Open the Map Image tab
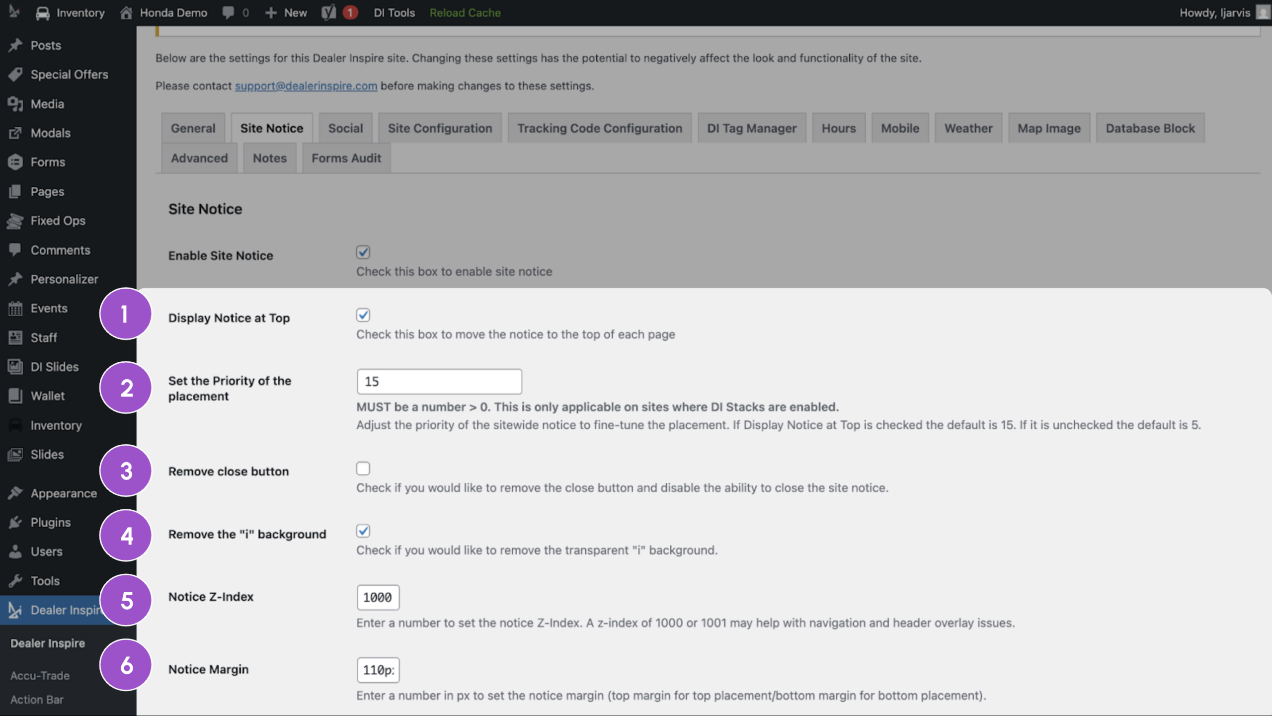 [1049, 128]
